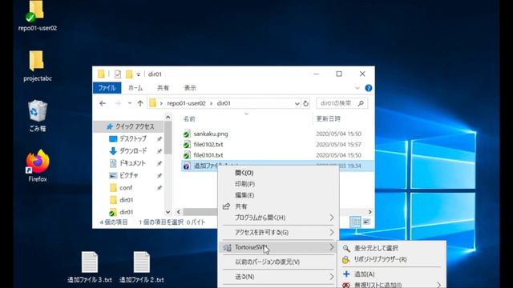Refresh the dir01 folder view
The width and height of the screenshot is (513, 288).
(305, 103)
